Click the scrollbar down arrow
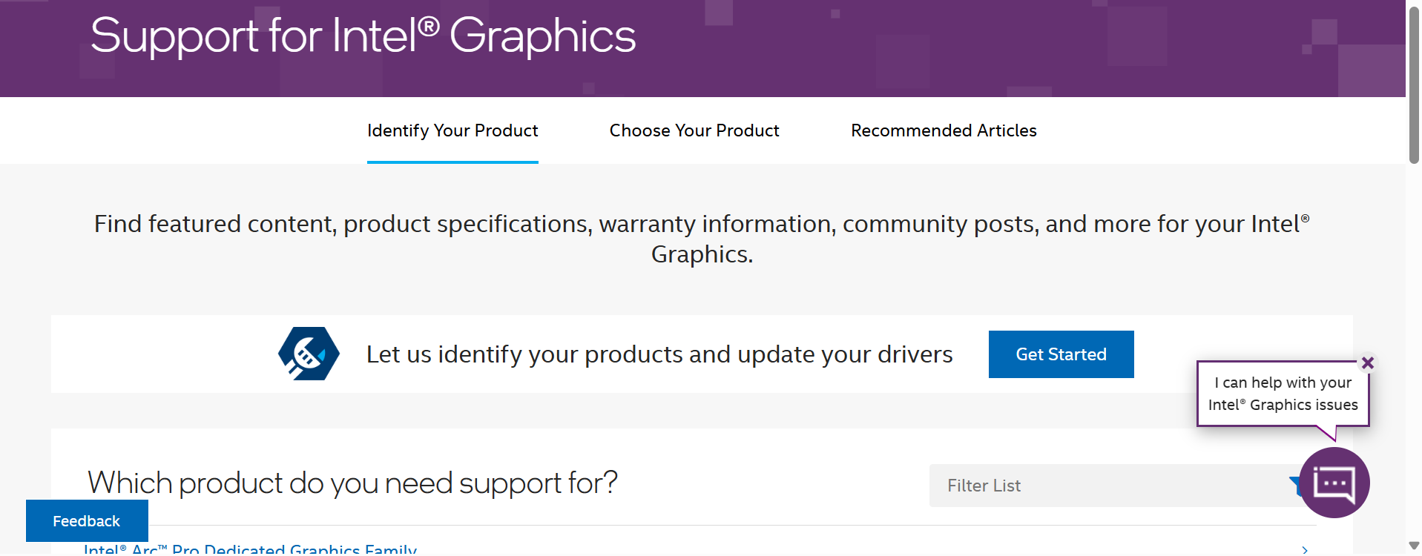1422x556 pixels. tap(1414, 546)
